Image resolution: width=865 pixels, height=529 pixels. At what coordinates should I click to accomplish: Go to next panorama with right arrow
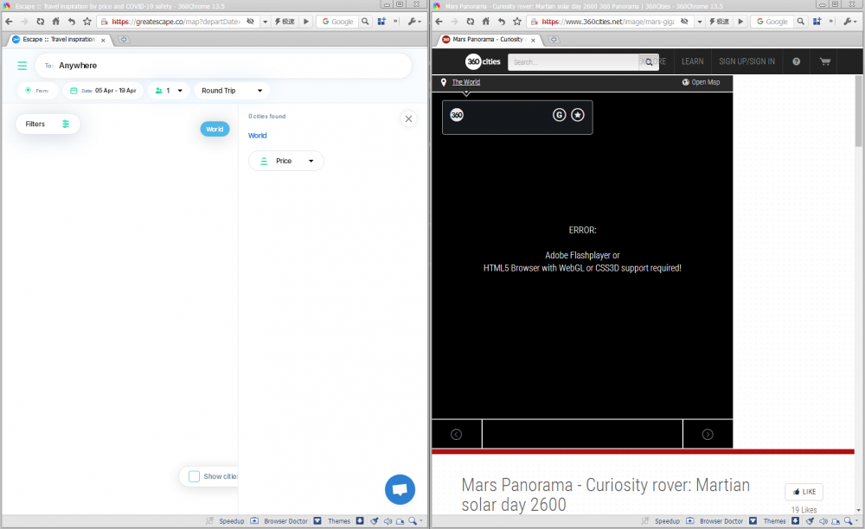tap(708, 434)
